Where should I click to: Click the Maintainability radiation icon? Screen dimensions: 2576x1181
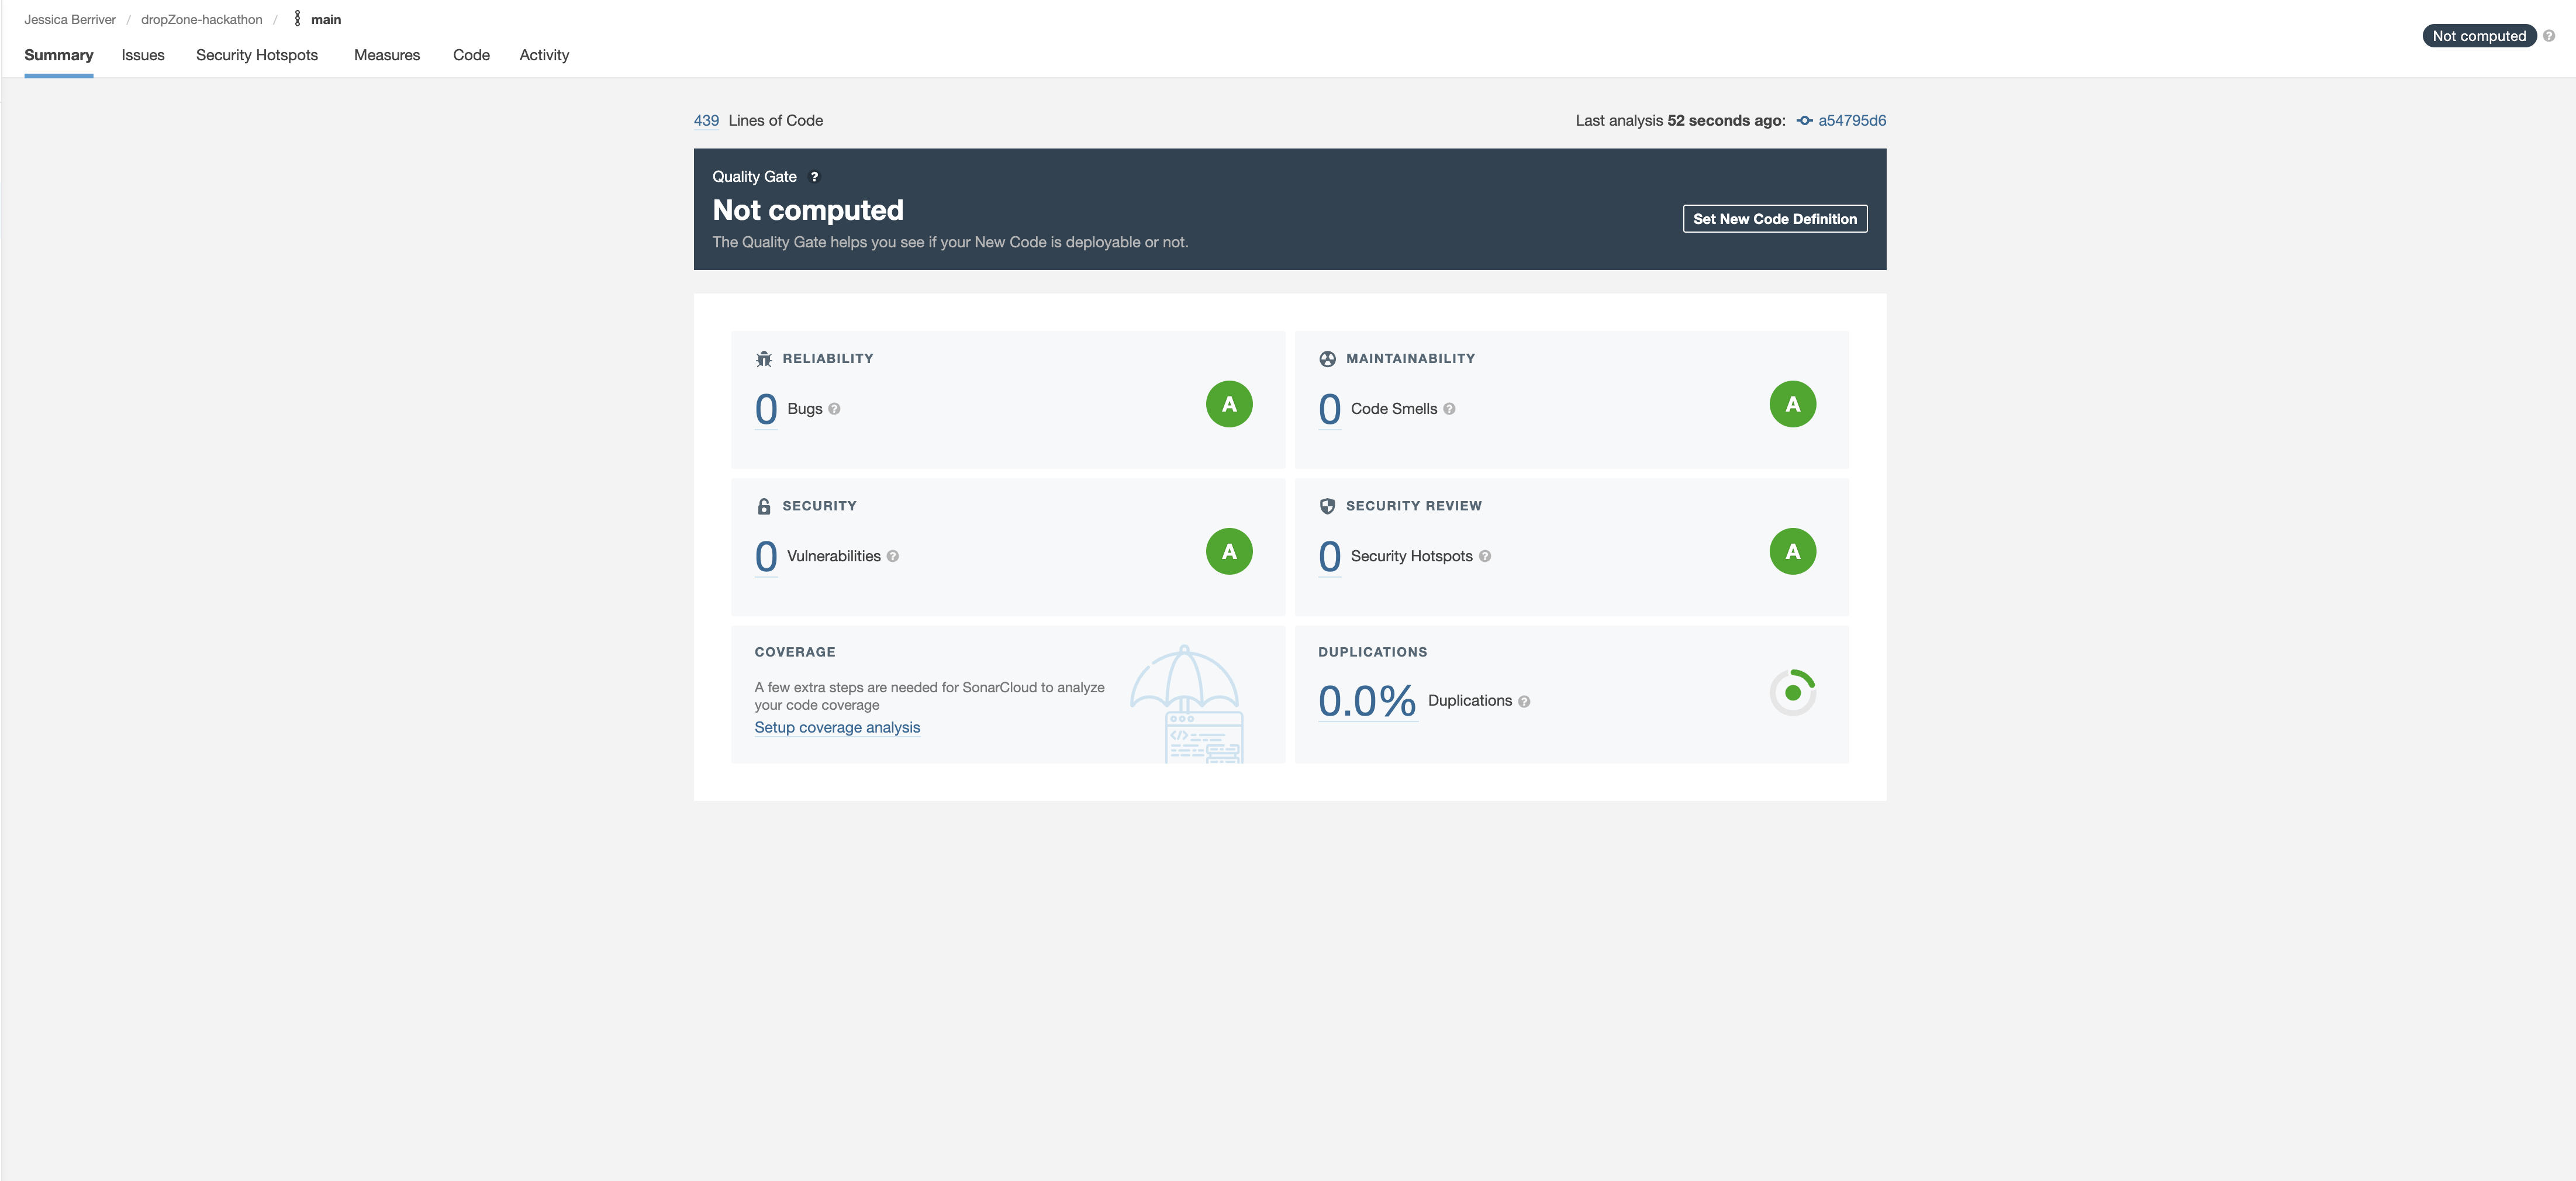click(1327, 359)
